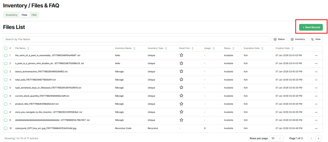
Task: Sort by Expiration Date column
Action: [262, 48]
